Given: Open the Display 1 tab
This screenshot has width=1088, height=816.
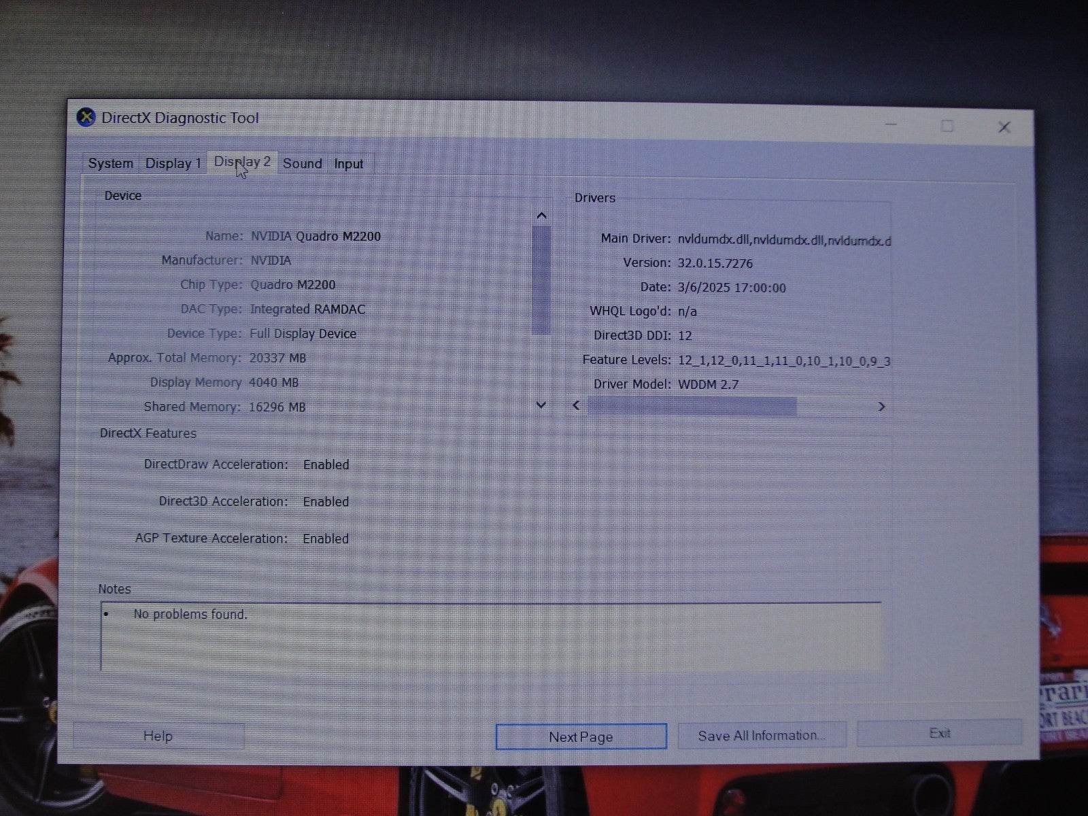Looking at the screenshot, I should click(x=172, y=163).
